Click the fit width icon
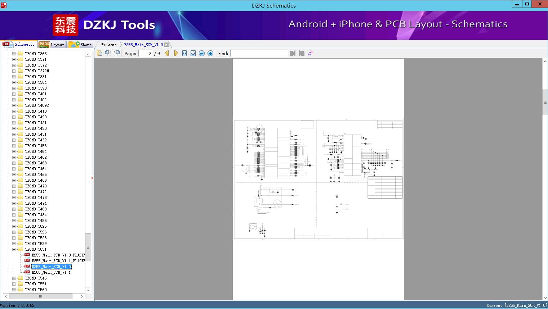548x309 pixels. click(184, 53)
